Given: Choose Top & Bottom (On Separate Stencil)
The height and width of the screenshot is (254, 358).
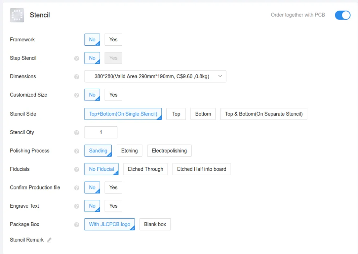Looking at the screenshot, I should 263,114.
